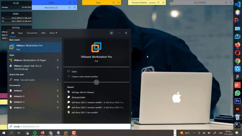Select the Tasks sticky note title bar

pos(98,3)
